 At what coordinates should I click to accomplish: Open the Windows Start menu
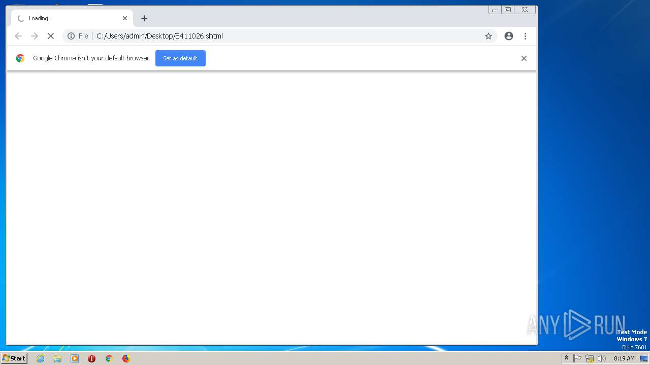(14, 358)
